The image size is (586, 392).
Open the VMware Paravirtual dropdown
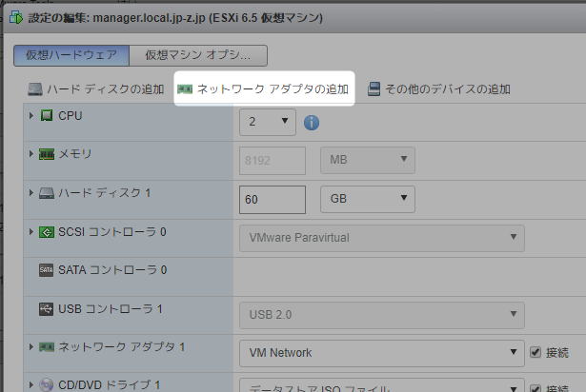click(x=382, y=238)
